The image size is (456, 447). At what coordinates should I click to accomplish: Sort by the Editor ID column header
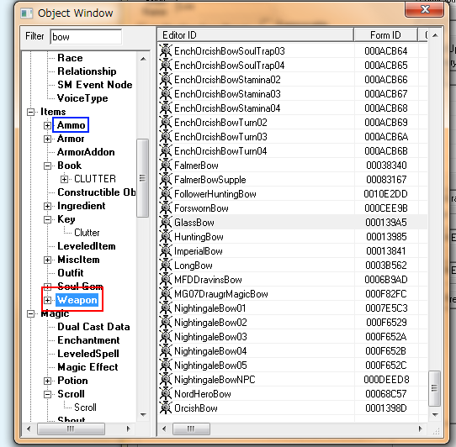(255, 35)
